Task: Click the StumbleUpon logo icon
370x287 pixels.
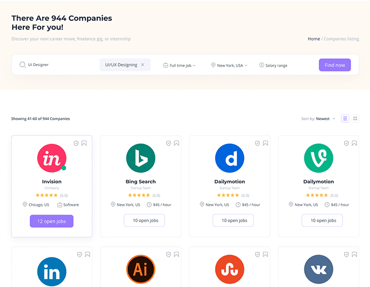Action: click(229, 269)
